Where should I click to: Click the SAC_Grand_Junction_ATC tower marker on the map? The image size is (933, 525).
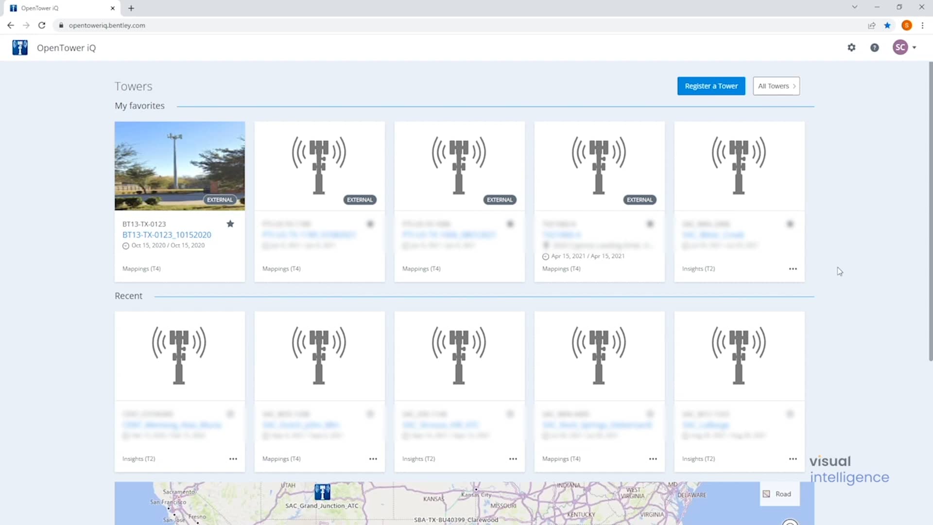coord(322,492)
